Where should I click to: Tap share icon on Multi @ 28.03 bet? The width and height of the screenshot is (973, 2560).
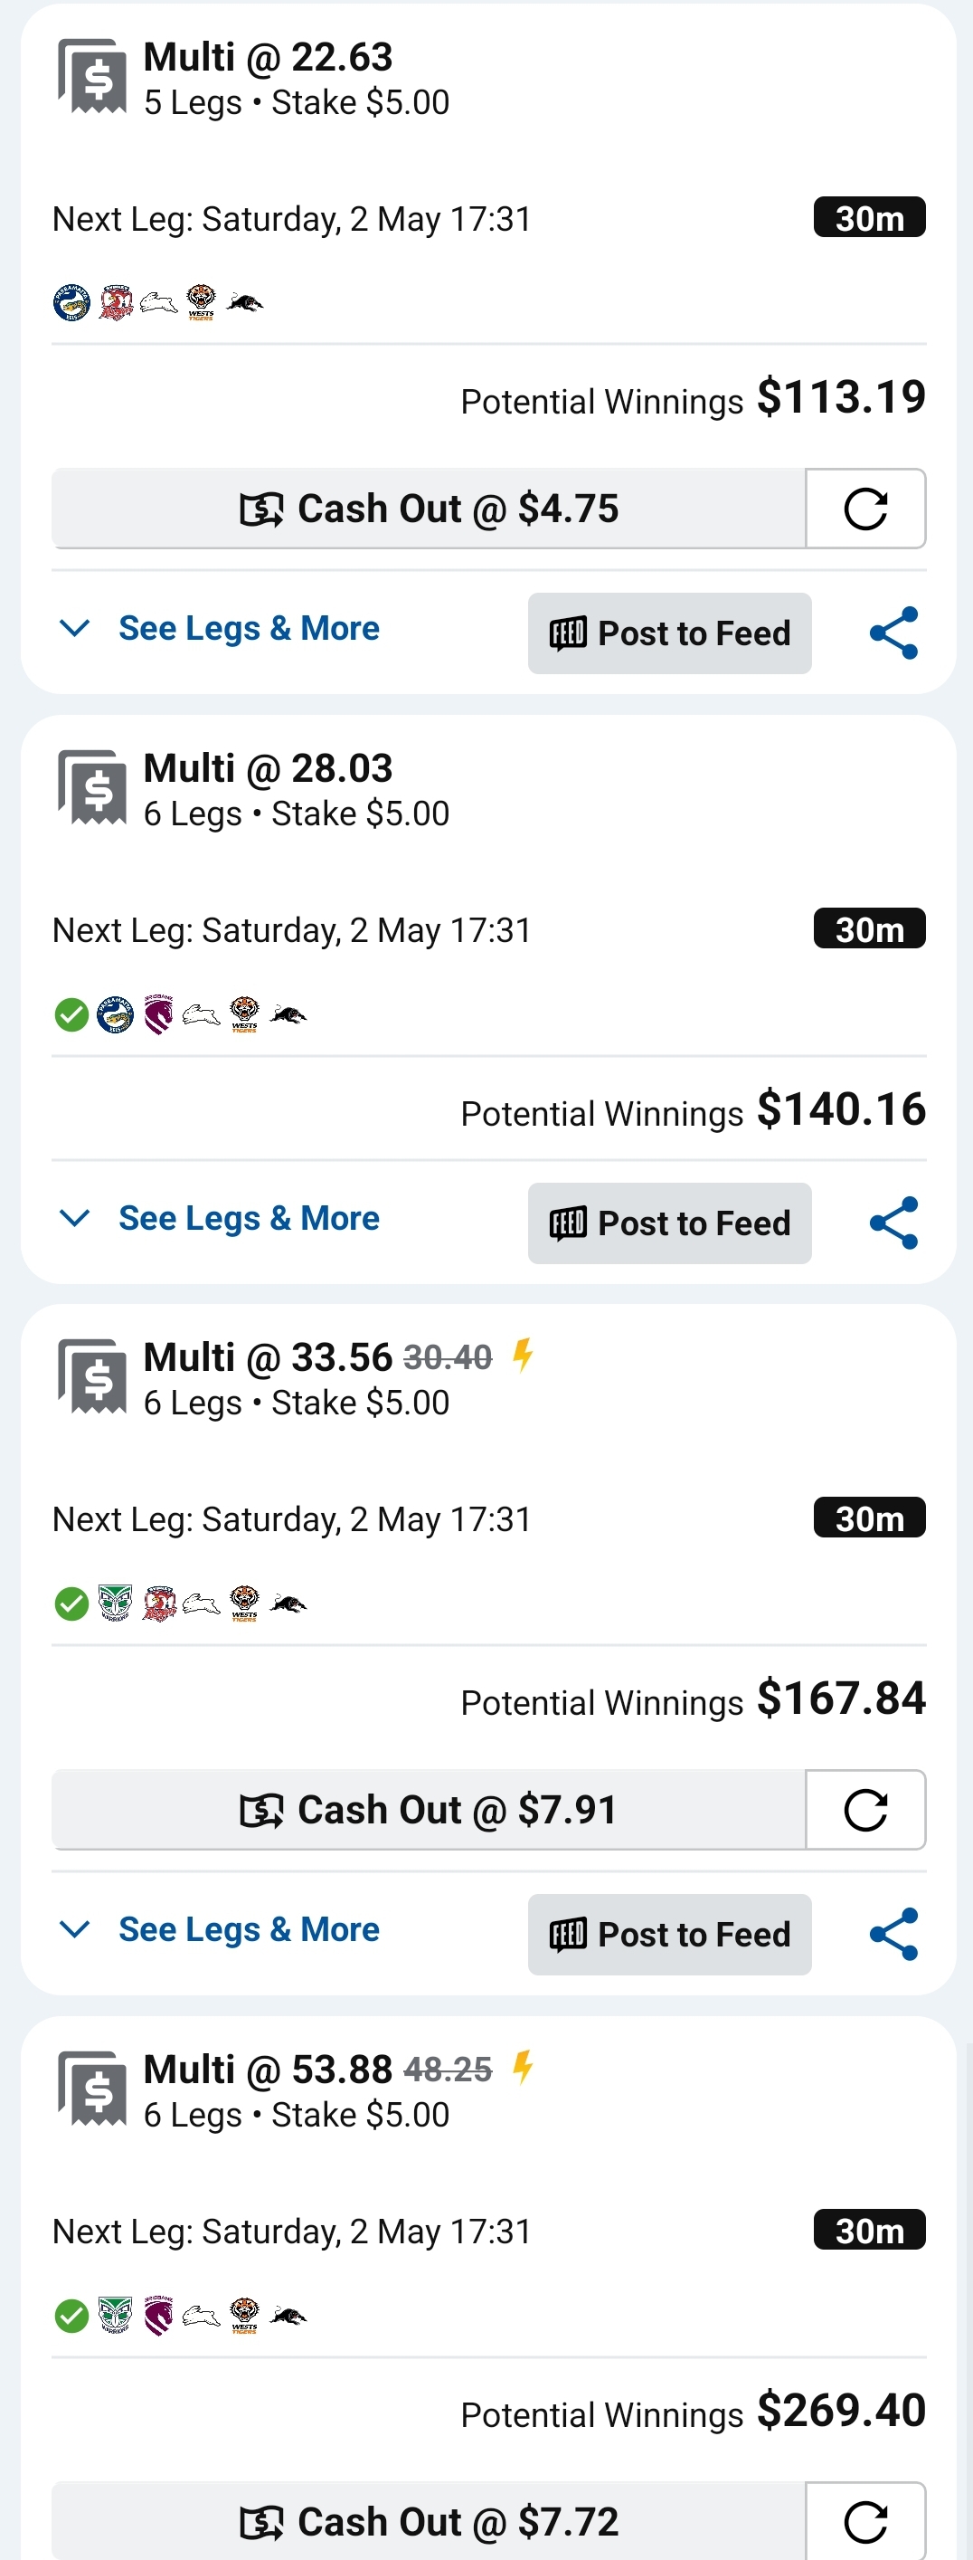[893, 1223]
